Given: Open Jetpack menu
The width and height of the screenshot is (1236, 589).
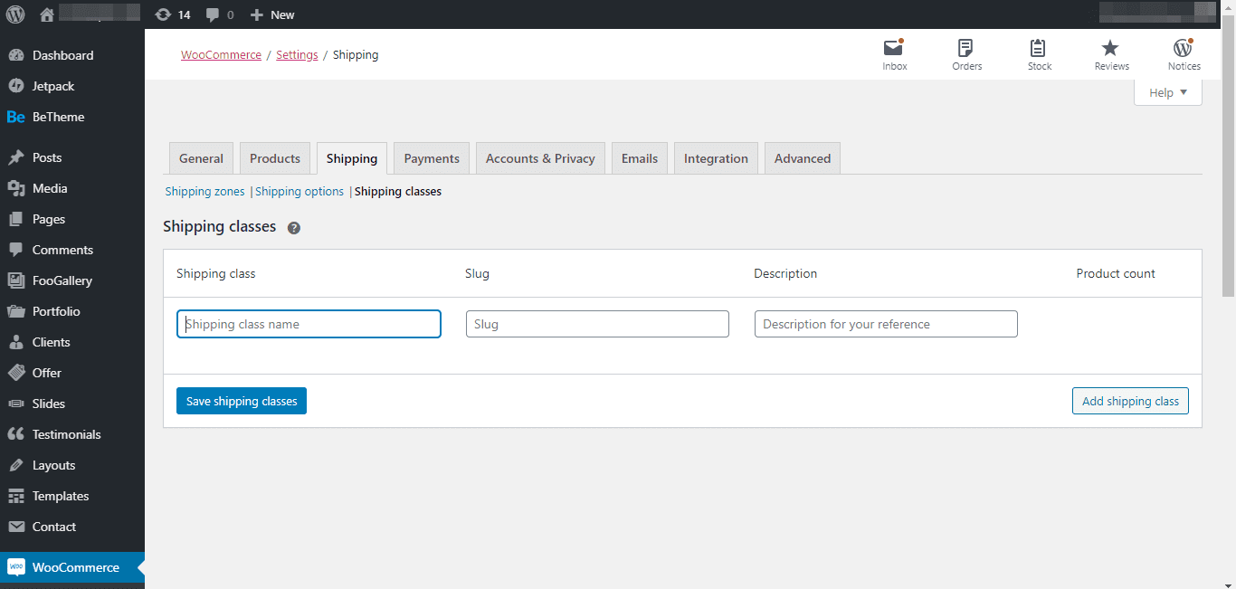Looking at the screenshot, I should click(72, 86).
